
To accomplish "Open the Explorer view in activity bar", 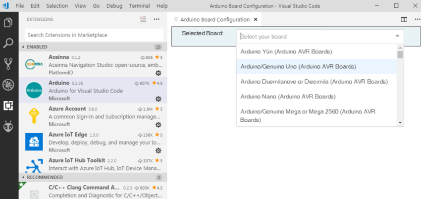I will tap(8, 23).
